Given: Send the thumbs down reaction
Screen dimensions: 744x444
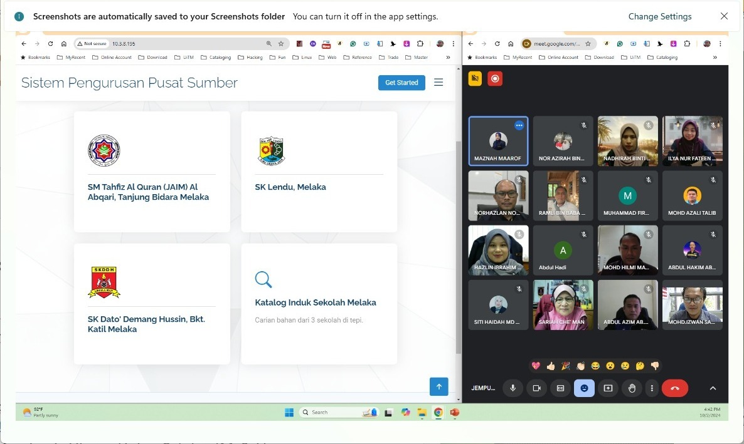Looking at the screenshot, I should coord(655,366).
